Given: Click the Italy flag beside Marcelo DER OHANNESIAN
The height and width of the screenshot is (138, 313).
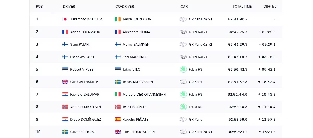Looking at the screenshot, I should (x=118, y=94).
